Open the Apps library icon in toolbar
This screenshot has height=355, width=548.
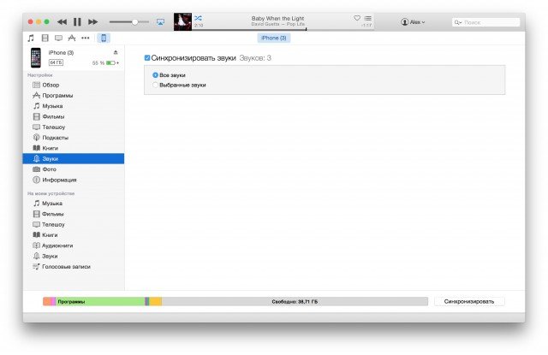pyautogui.click(x=72, y=38)
